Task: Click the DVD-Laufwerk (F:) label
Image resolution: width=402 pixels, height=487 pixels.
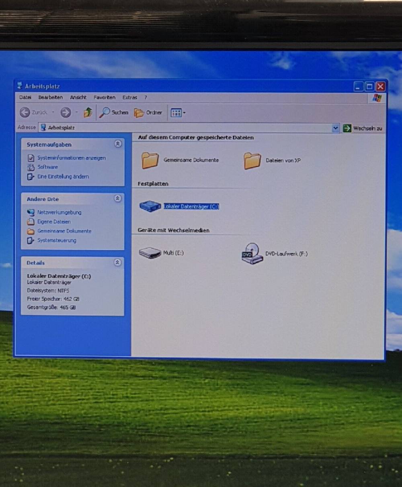Action: point(287,254)
